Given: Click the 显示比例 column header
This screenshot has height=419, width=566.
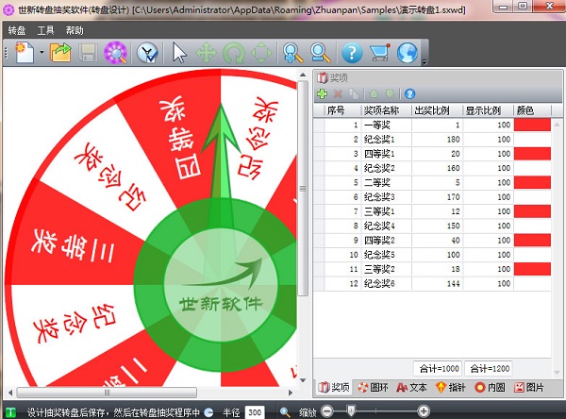Looking at the screenshot, I should pyautogui.click(x=488, y=110).
